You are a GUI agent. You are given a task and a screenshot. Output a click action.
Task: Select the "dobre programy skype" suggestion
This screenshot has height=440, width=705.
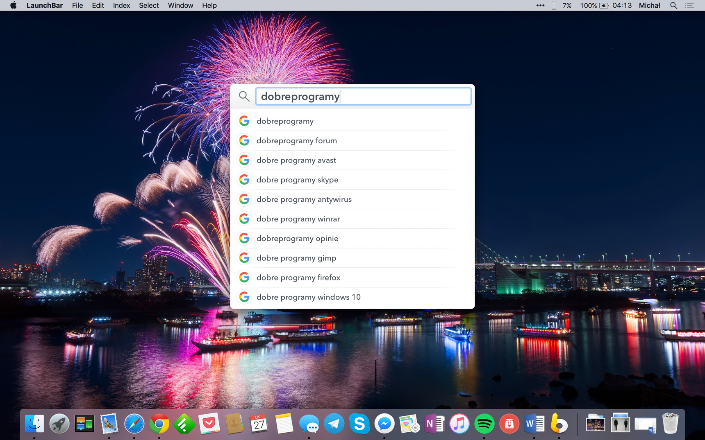click(x=352, y=180)
